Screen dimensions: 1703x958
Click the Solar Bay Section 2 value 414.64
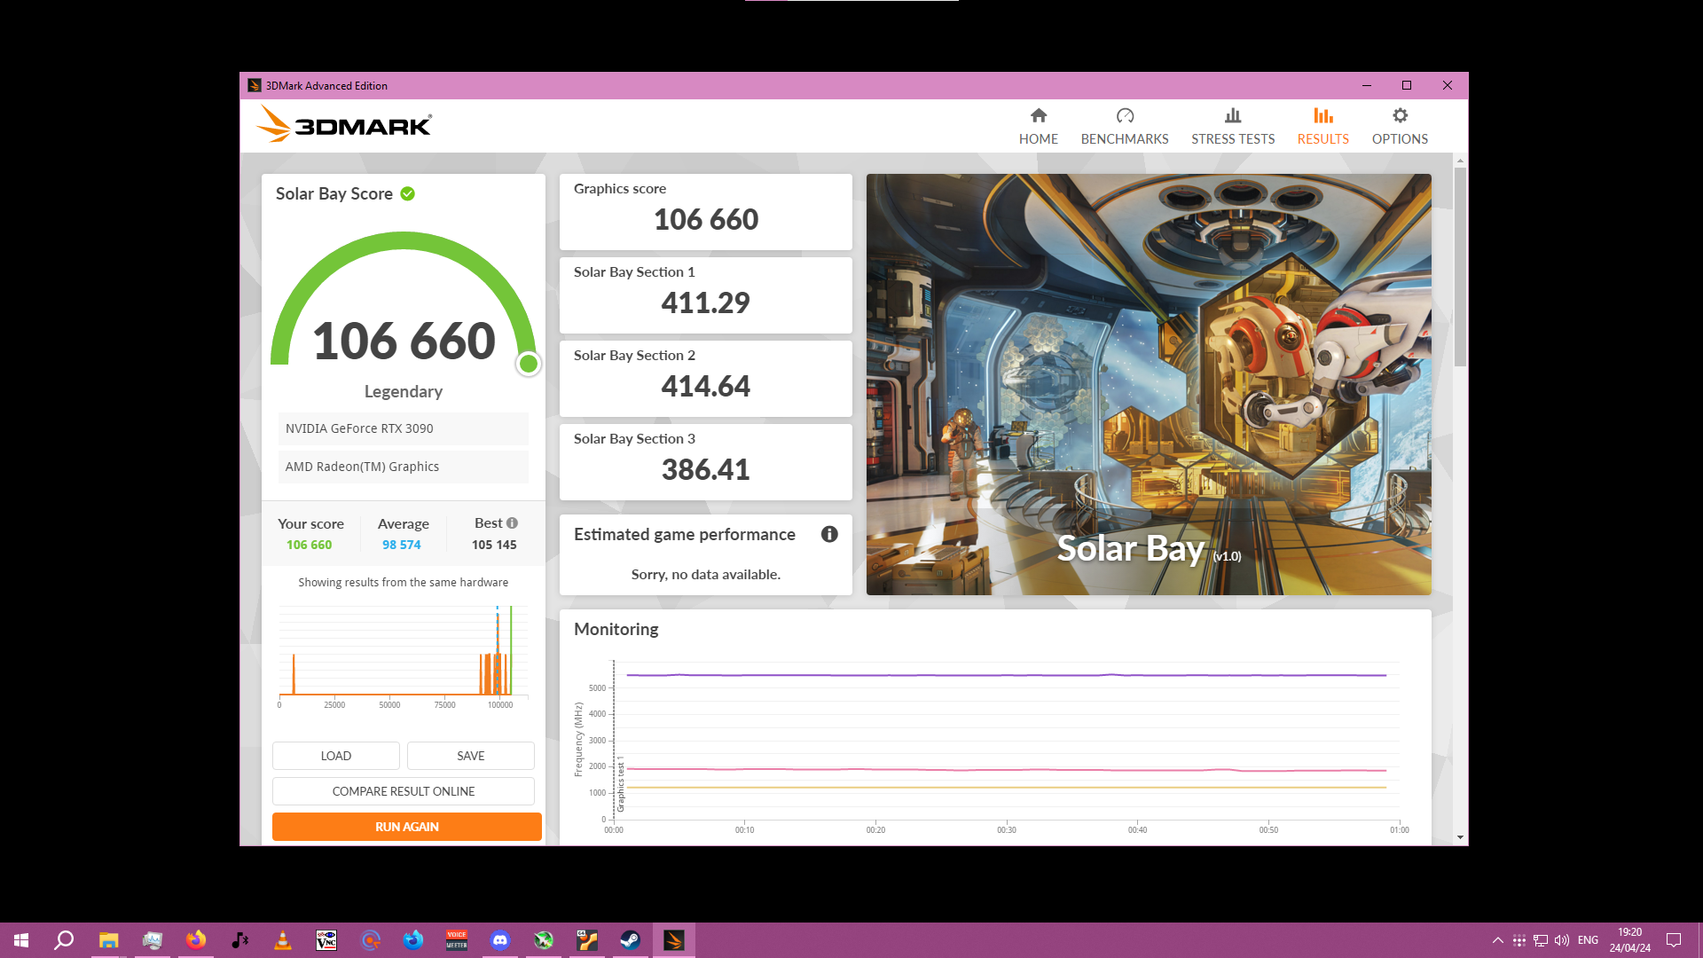tap(706, 387)
